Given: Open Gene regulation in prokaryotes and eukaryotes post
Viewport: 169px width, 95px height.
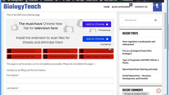Looking at the screenshot, I should (x=139, y=43).
